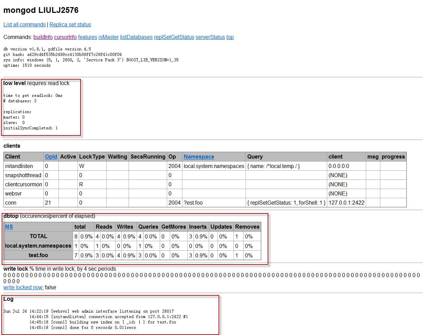Screen dimensions: 426x335
Task: Run the cursorInfo command link
Action: coord(65,37)
